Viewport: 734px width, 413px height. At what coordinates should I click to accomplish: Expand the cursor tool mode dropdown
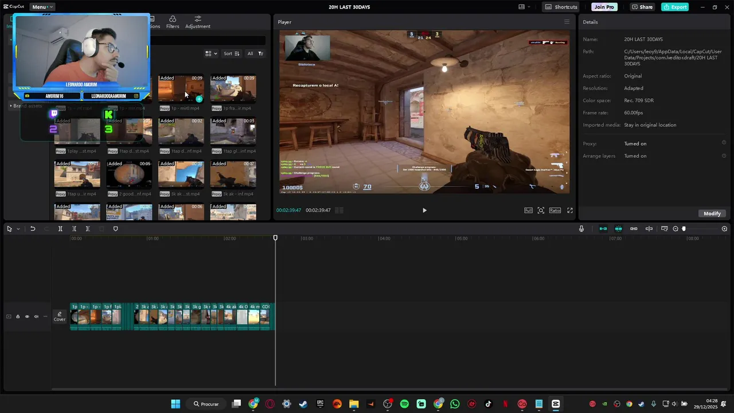[18, 229]
